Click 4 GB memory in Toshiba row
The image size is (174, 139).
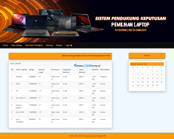(x=65, y=77)
